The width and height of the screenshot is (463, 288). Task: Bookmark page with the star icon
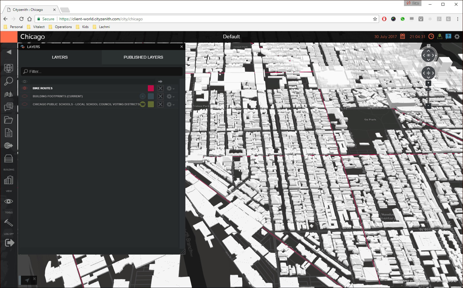tap(375, 19)
